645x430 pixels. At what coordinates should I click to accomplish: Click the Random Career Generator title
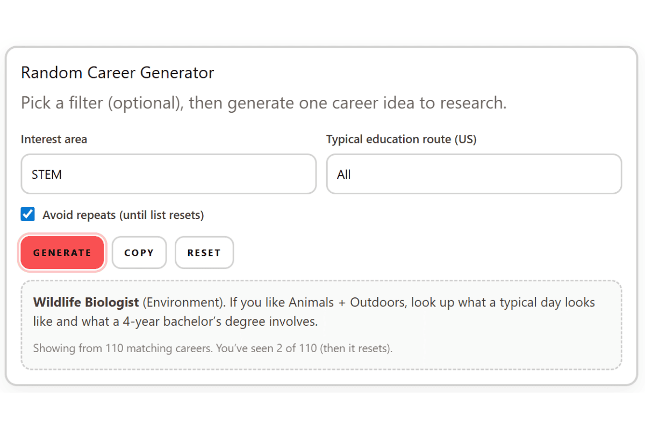117,72
